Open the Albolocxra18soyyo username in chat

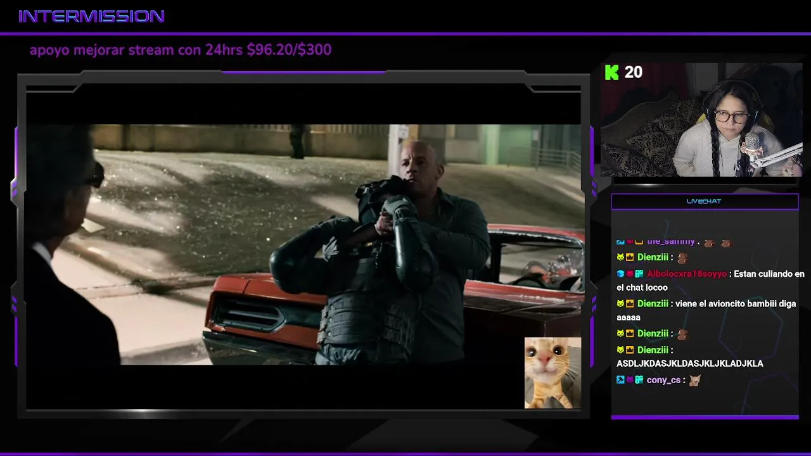click(687, 274)
